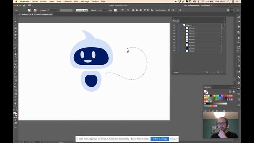
Task: Click the control bar stroke swatch
Action: (35, 10)
